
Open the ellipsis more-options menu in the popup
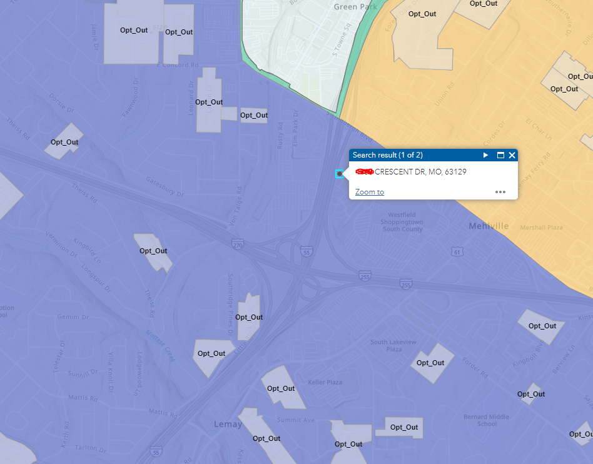click(x=500, y=192)
